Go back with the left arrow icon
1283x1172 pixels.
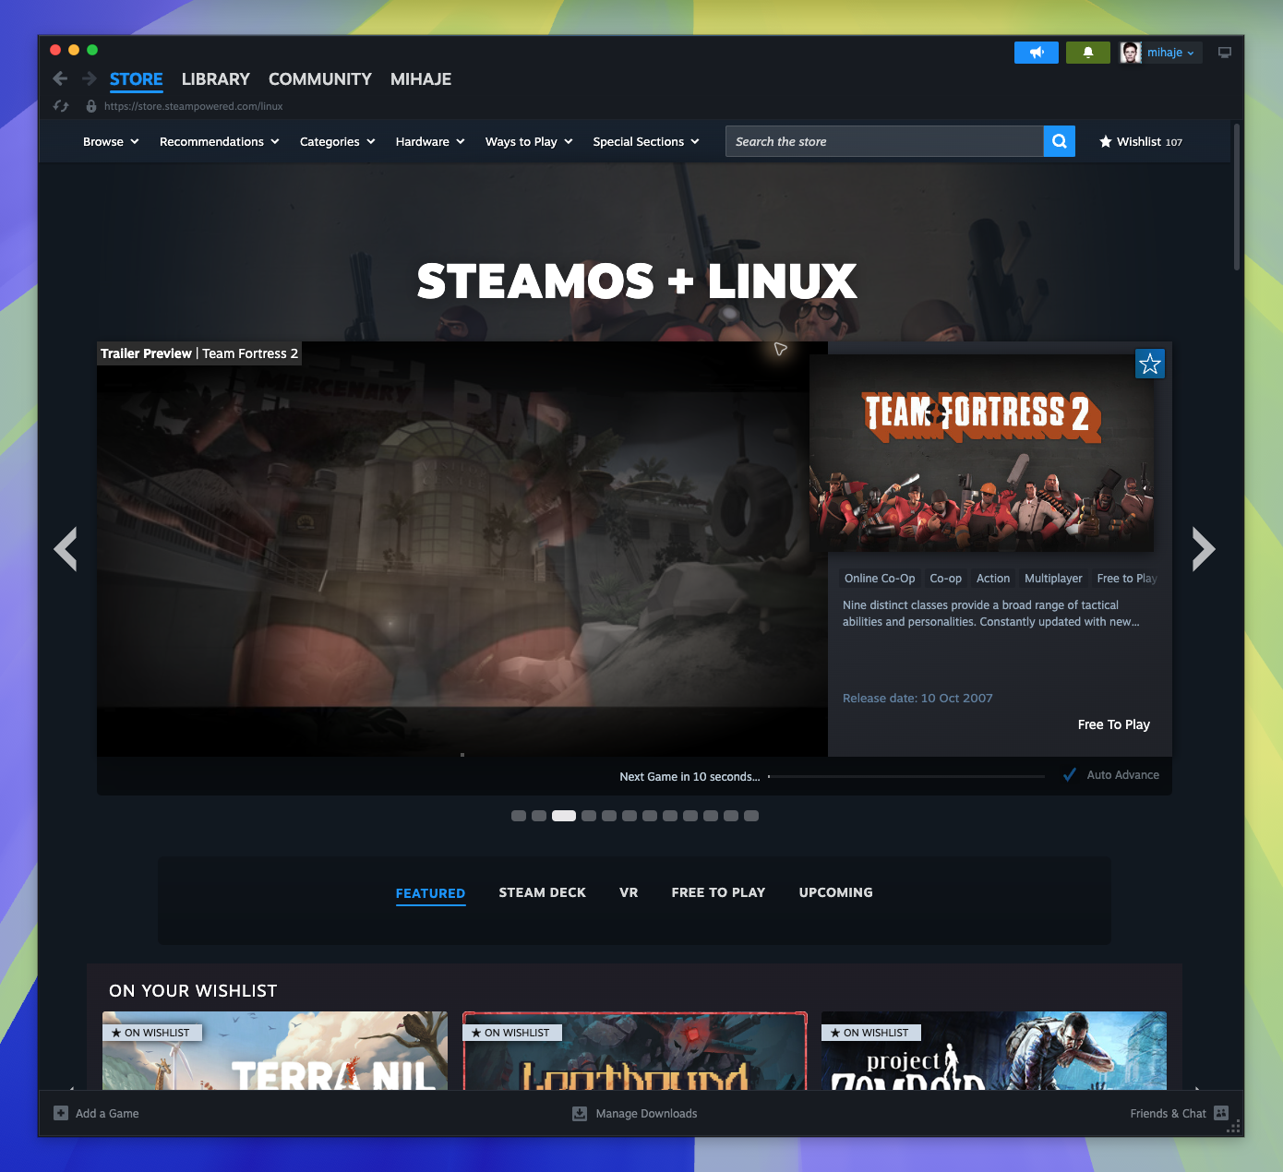pyautogui.click(x=60, y=78)
